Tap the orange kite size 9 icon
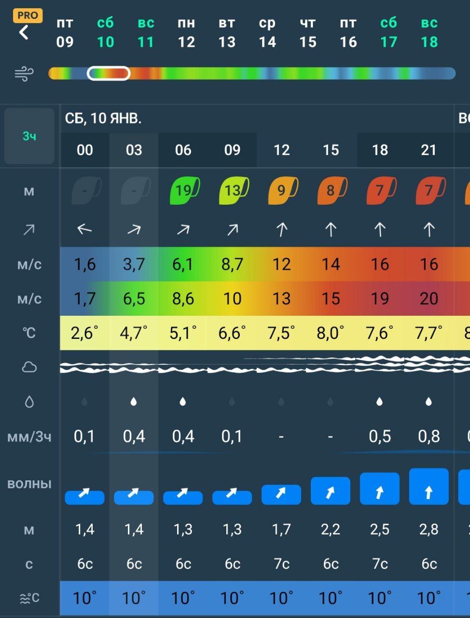This screenshot has width=470, height=618. coord(282,190)
